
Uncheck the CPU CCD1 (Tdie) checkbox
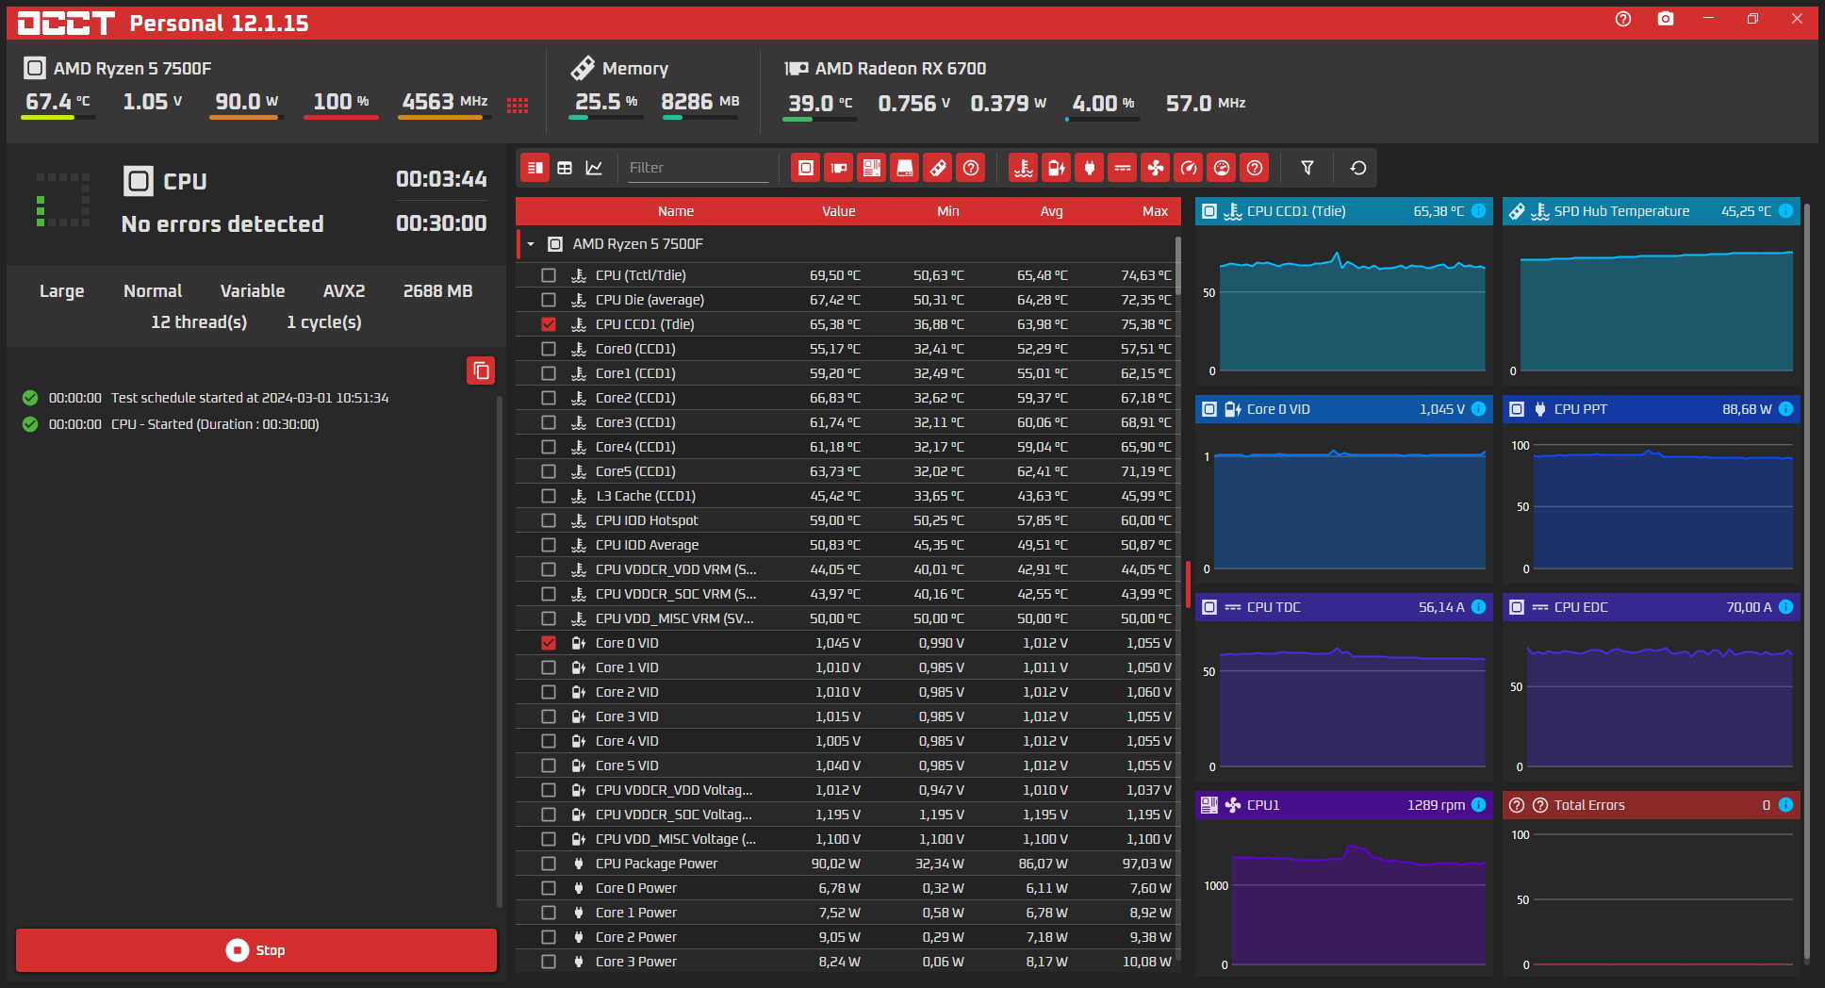(x=549, y=324)
